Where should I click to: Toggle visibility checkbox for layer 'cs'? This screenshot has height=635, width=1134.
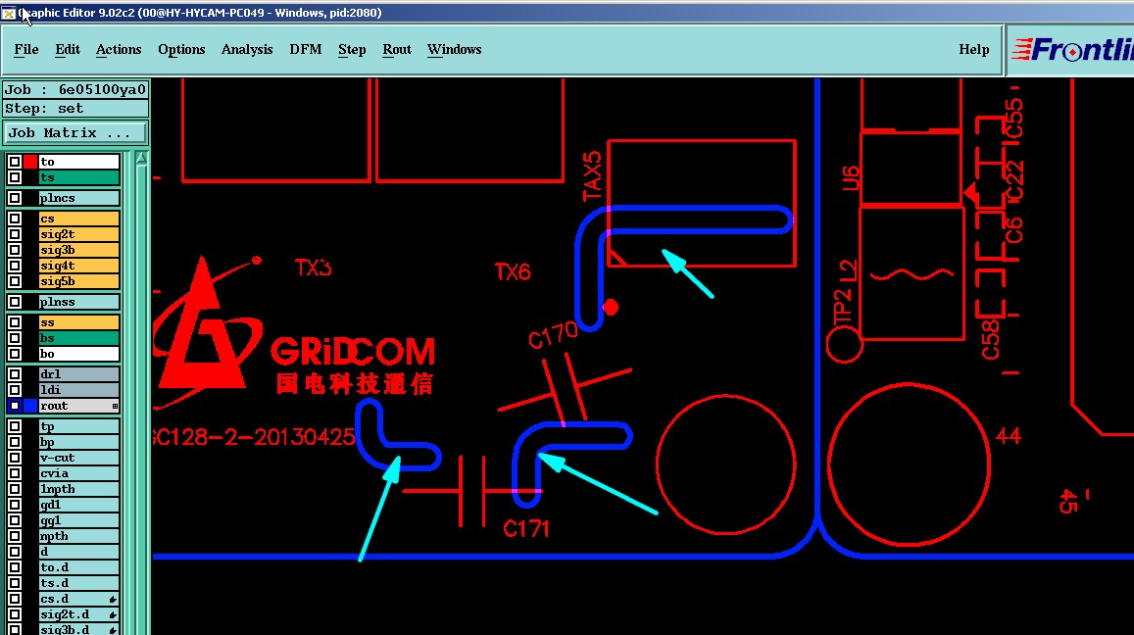tap(14, 219)
